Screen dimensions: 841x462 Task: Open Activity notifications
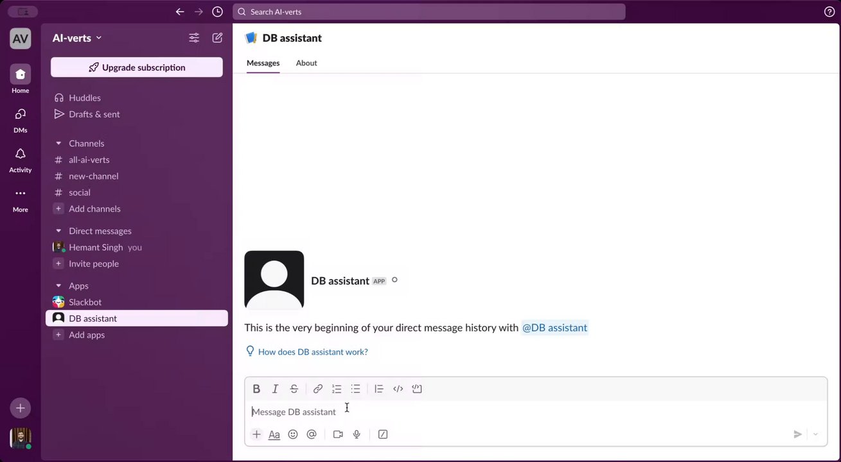pos(20,158)
